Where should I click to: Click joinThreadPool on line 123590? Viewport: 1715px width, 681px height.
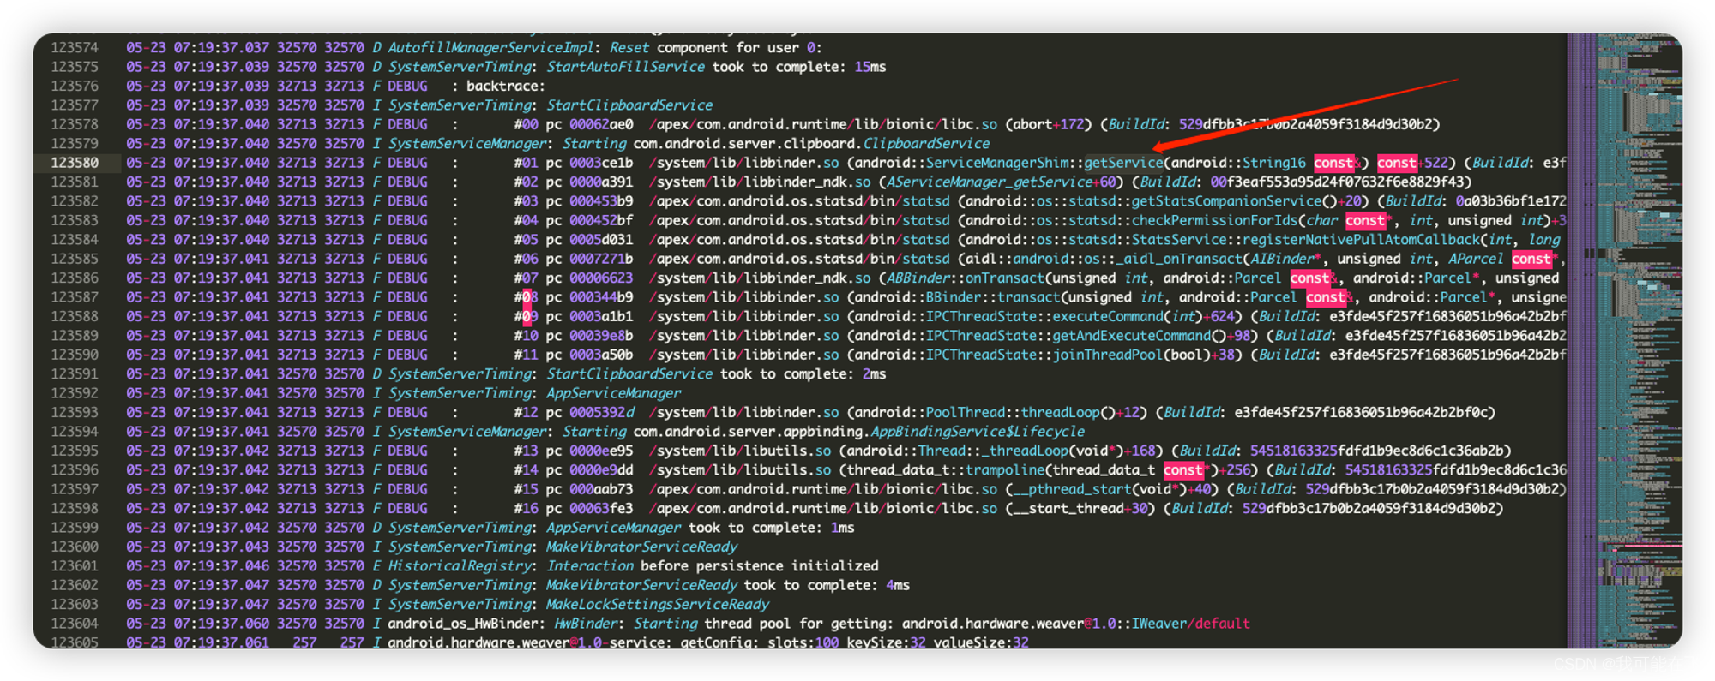tap(1108, 355)
